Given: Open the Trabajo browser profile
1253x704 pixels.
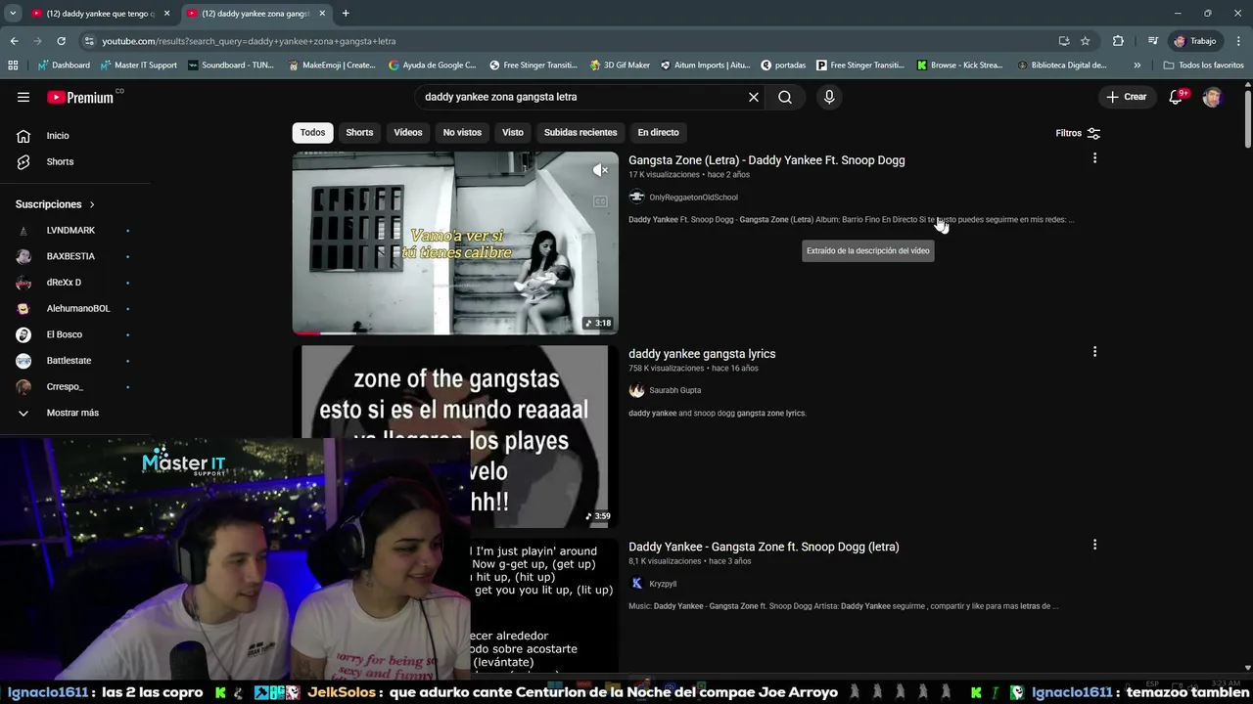Looking at the screenshot, I should [1195, 41].
